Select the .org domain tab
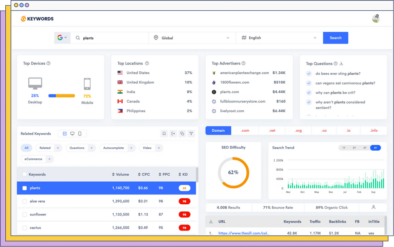 [x=298, y=130]
